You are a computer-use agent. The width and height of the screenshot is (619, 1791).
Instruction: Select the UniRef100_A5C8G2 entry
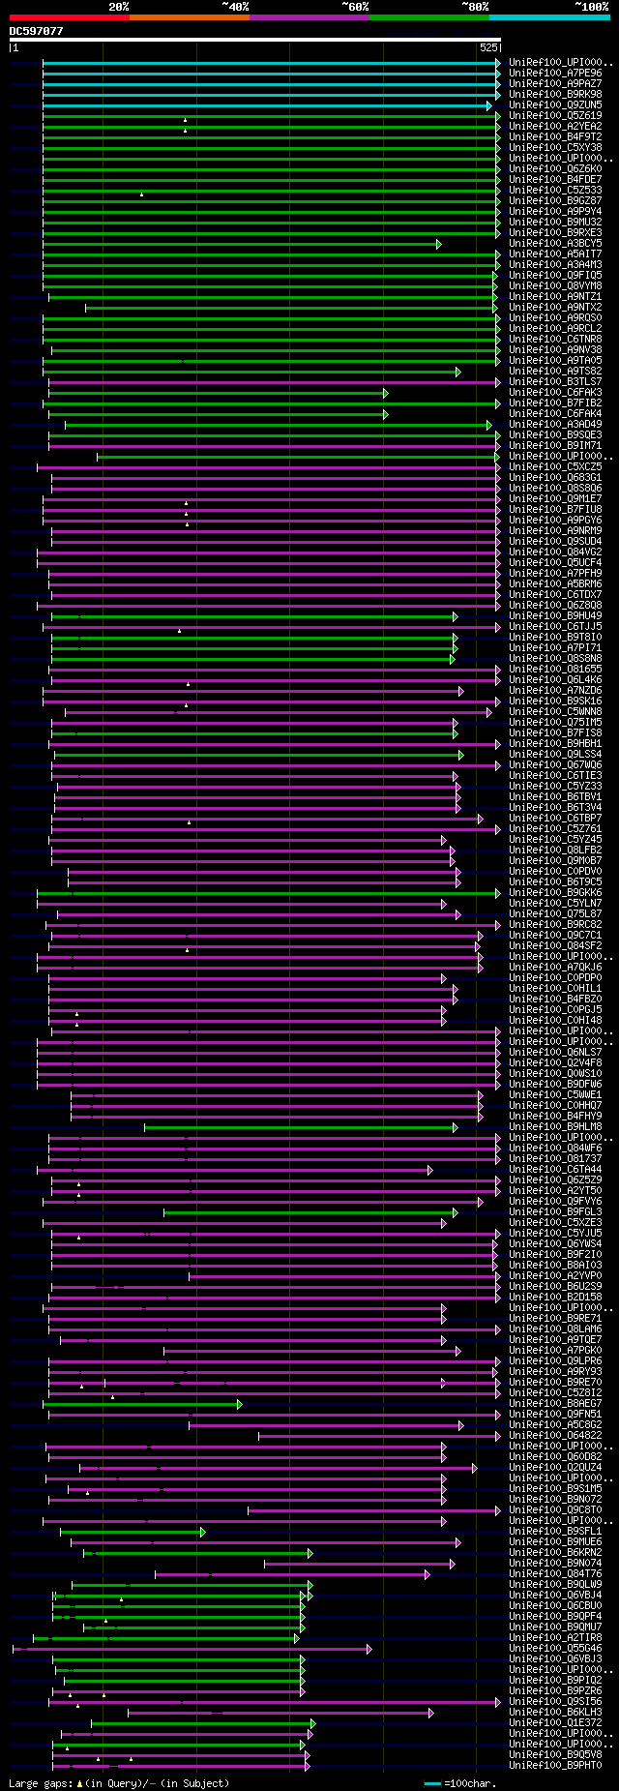pos(555,1425)
